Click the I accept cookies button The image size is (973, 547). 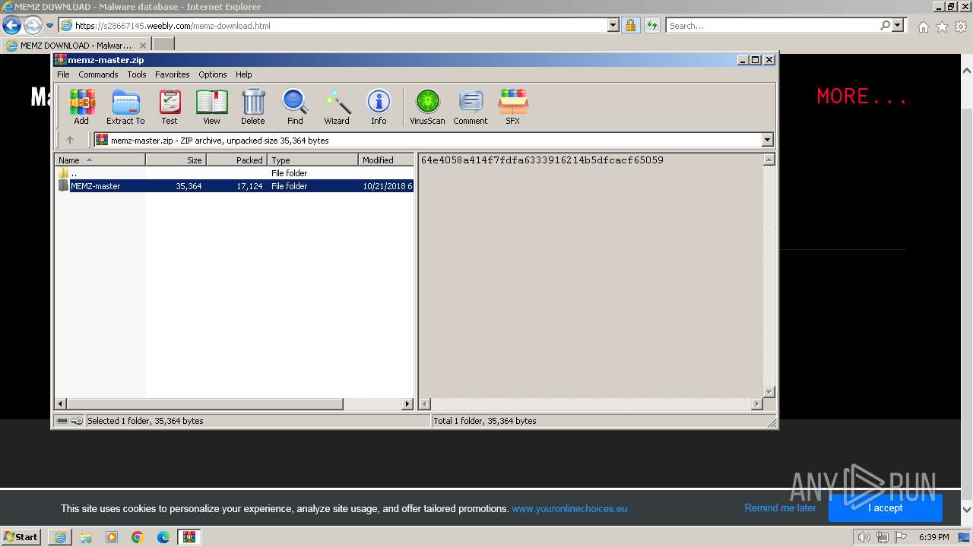click(886, 508)
